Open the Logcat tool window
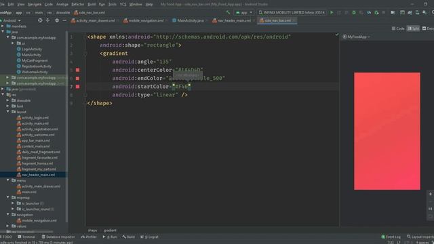The width and height of the screenshot is (434, 244). pyautogui.click(x=149, y=237)
